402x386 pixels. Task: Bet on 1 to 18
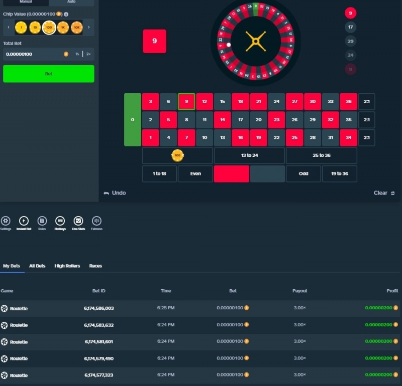(x=159, y=173)
